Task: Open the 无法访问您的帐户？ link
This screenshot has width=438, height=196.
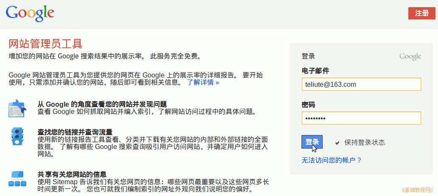Action: (332, 160)
